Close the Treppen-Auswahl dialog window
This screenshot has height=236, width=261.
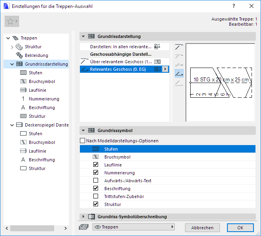[x=252, y=6]
